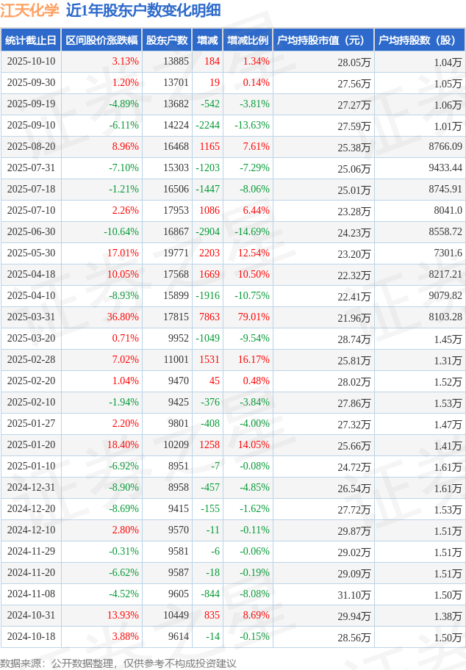Click the 数据来源 disclaimer footer text
The width and height of the screenshot is (466, 670).
click(118, 663)
